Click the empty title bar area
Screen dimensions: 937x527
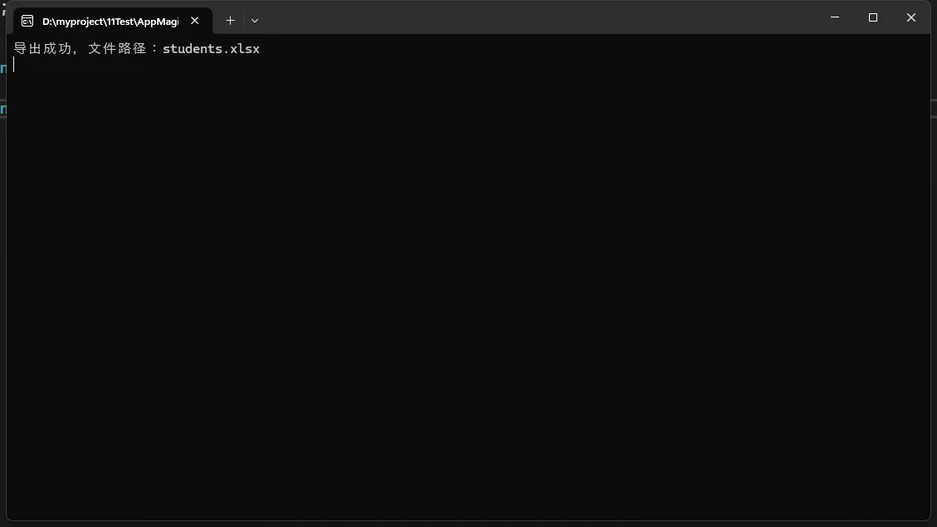tap(538, 17)
